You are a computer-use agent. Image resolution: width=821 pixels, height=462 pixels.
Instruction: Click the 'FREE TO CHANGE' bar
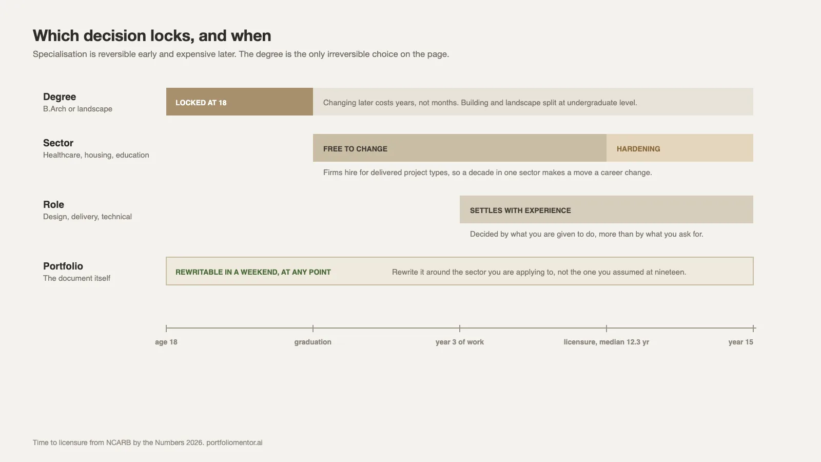(x=460, y=148)
